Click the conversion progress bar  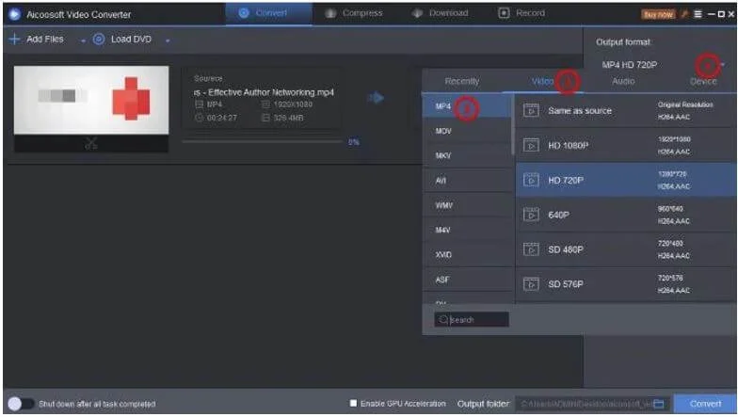262,141
